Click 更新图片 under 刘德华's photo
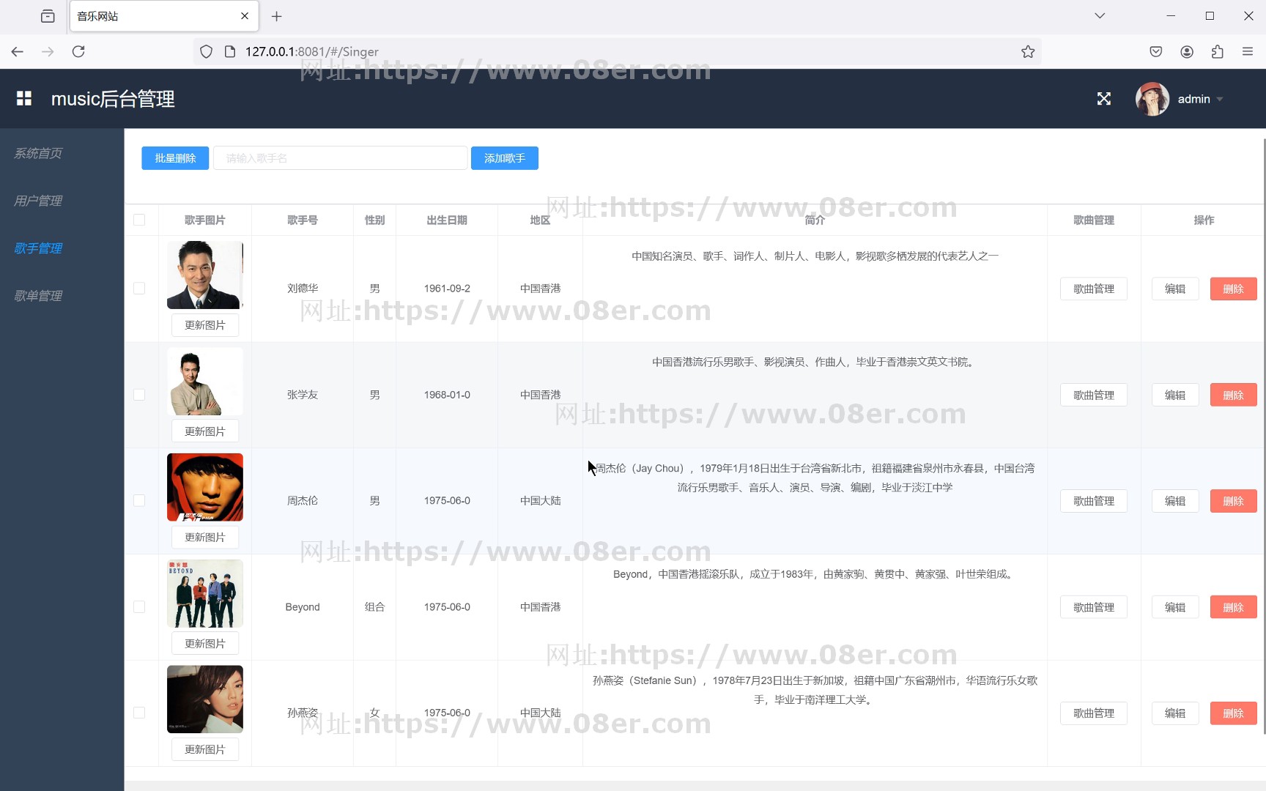This screenshot has width=1266, height=791. click(205, 325)
